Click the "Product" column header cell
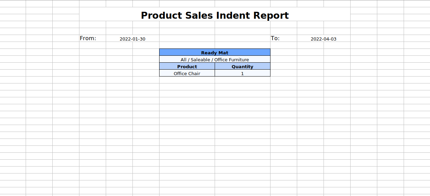Image resolution: width=430 pixels, height=196 pixels. [x=187, y=66]
